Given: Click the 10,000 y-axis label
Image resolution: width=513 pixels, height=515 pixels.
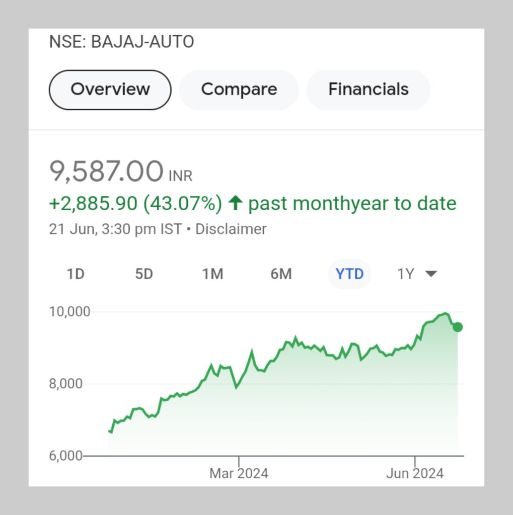Looking at the screenshot, I should [x=69, y=312].
